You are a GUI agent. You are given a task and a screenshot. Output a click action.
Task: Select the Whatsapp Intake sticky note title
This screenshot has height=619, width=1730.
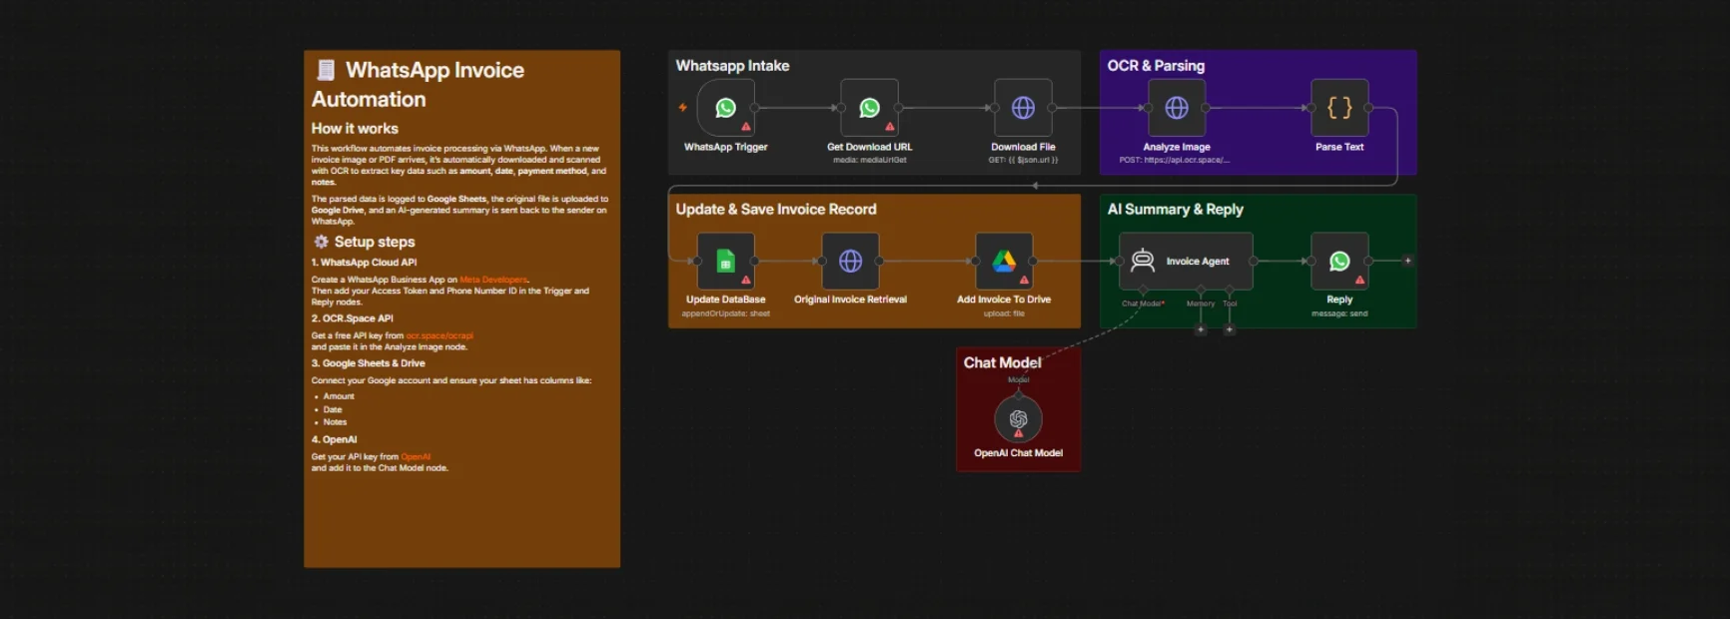pyautogui.click(x=732, y=66)
